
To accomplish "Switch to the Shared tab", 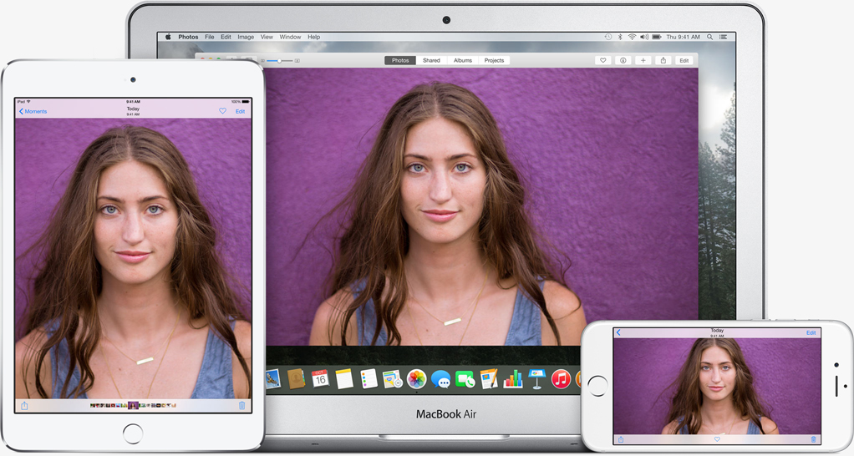I will pyautogui.click(x=431, y=61).
